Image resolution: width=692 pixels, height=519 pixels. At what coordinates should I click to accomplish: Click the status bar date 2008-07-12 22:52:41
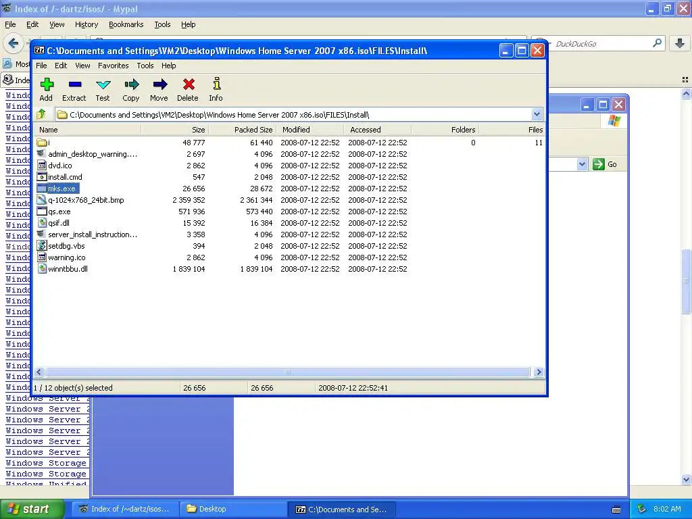(x=353, y=388)
